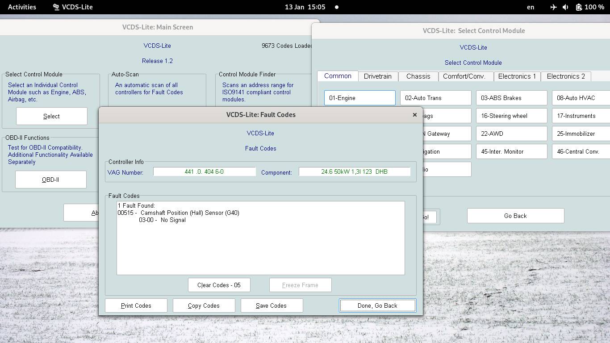The image size is (610, 343).
Task: Switch to the Drivetrain tab
Action: pos(377,76)
